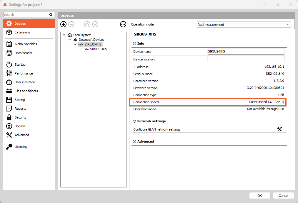Click the User interface icon
298x203 pixels.
click(x=9, y=82)
